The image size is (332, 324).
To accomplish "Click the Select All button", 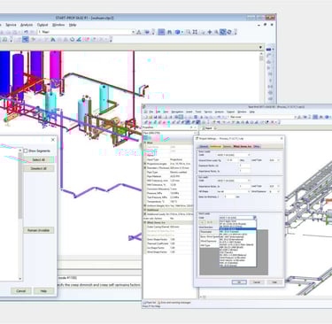I will point(39,160).
